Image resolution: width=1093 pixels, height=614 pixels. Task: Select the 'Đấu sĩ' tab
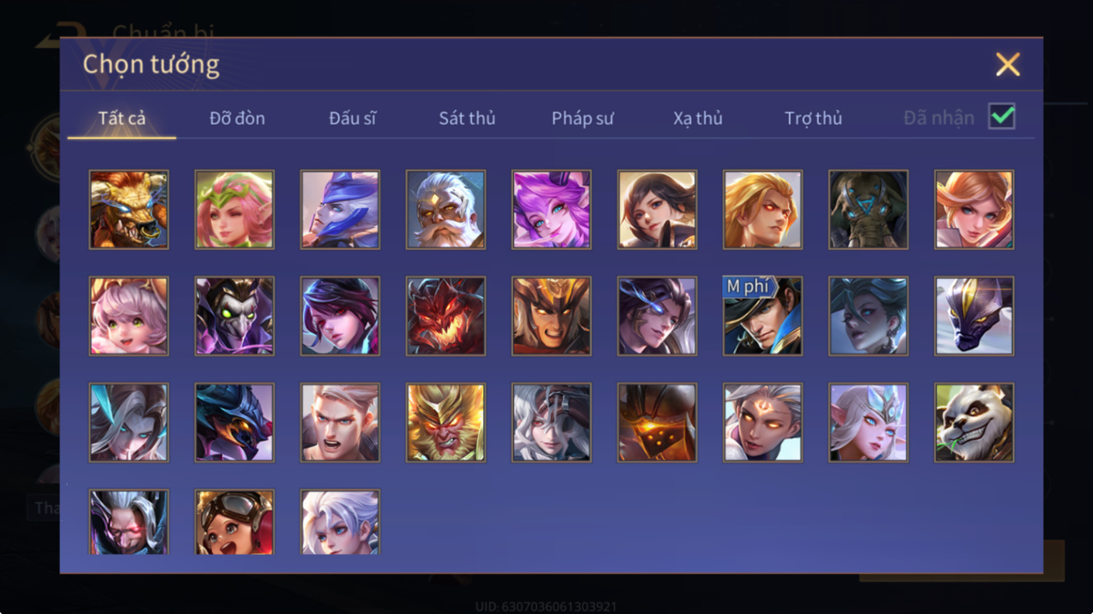coord(352,118)
